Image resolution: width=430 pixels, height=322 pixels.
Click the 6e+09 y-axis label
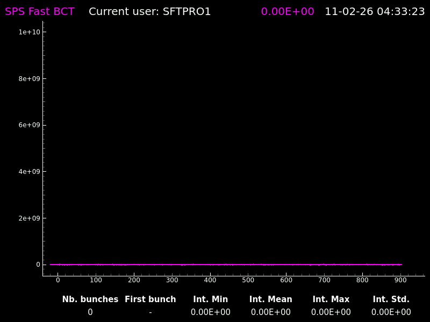(26, 125)
